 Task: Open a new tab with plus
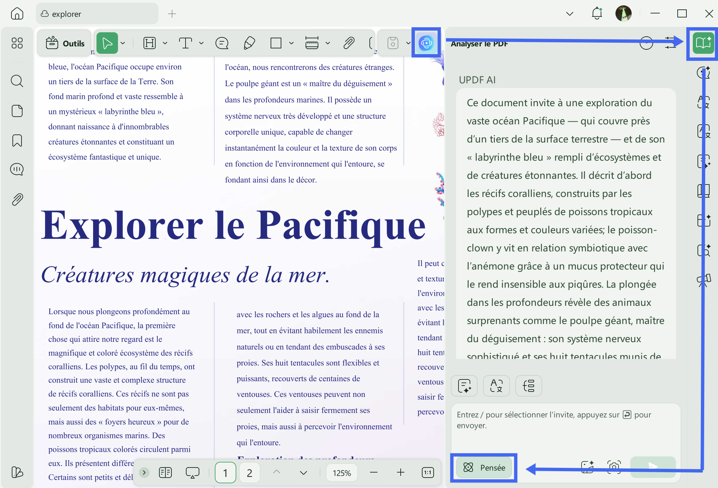point(172,14)
